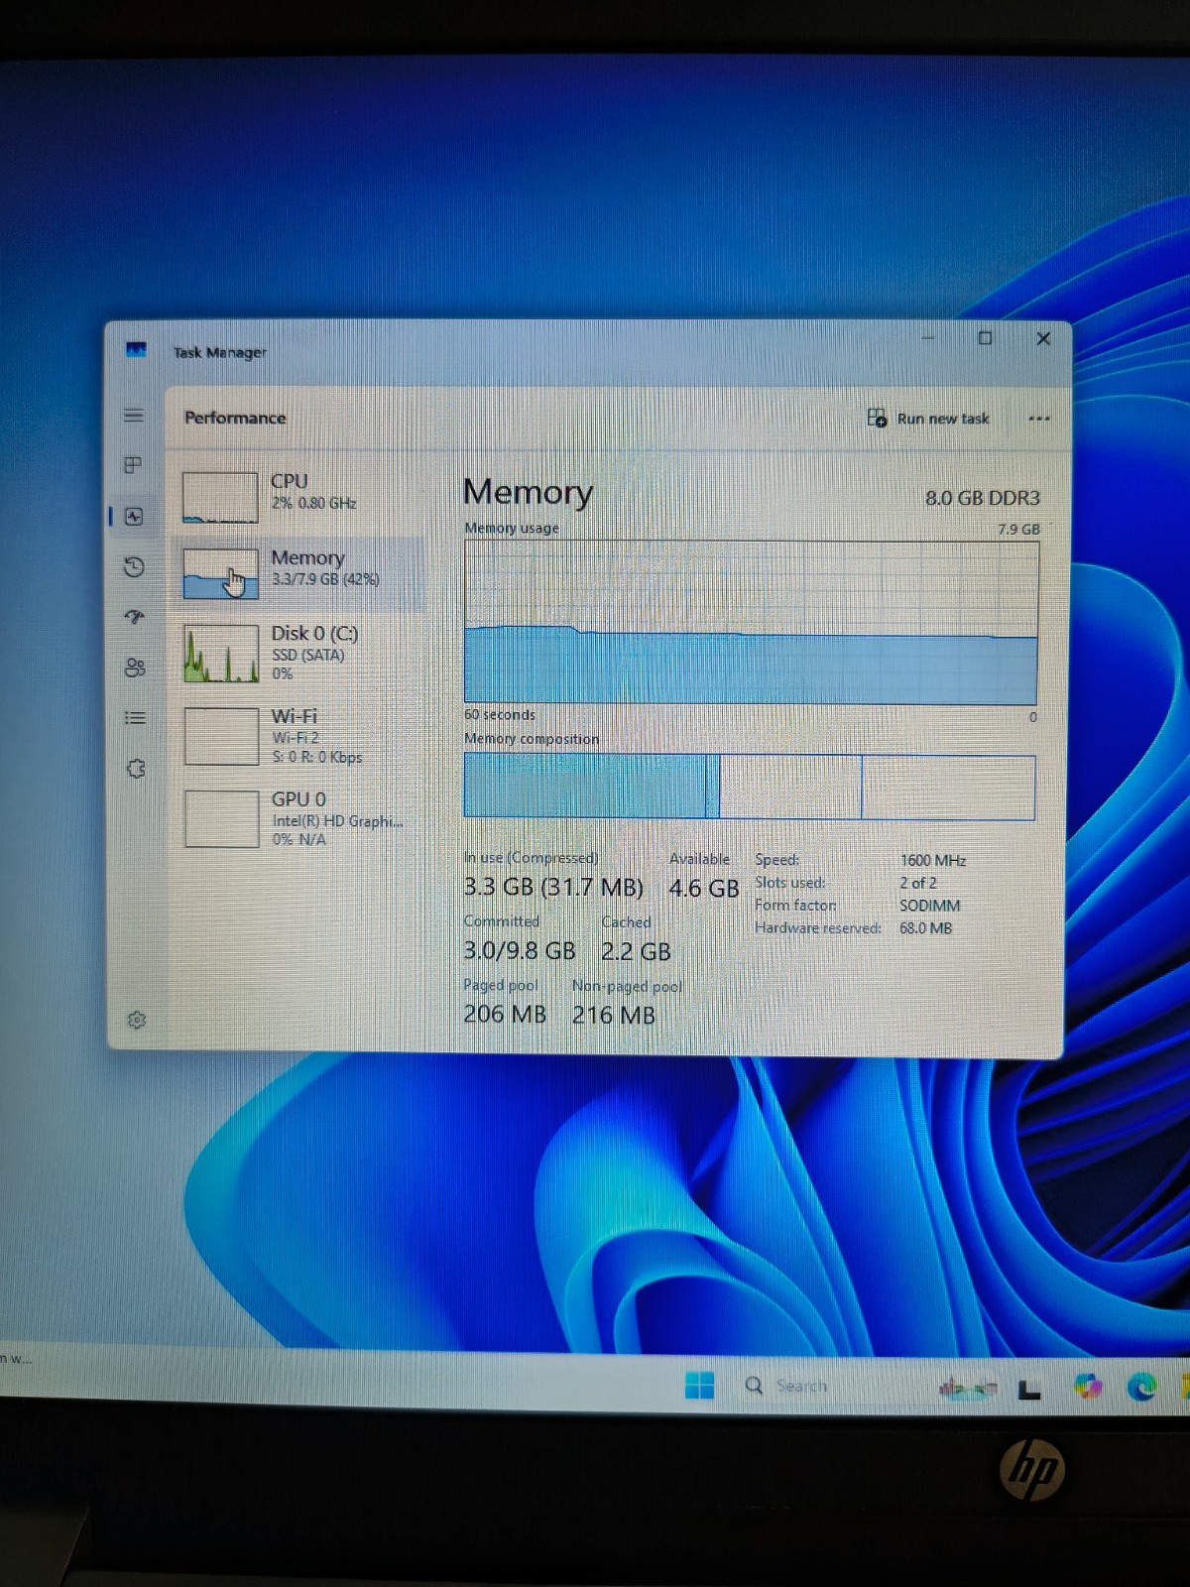Click the Wi-Fi mini throughput graph

[221, 736]
